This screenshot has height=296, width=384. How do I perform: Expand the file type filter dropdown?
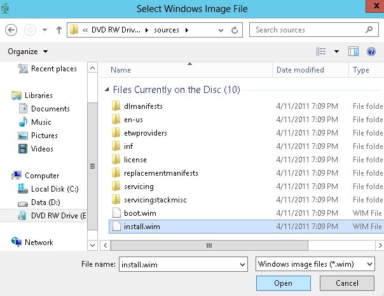tap(368, 264)
